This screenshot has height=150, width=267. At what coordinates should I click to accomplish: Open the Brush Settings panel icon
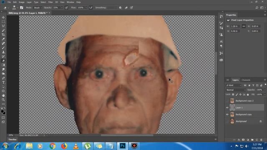click(221, 23)
